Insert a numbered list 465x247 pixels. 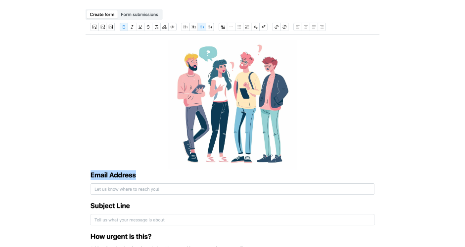point(247,27)
